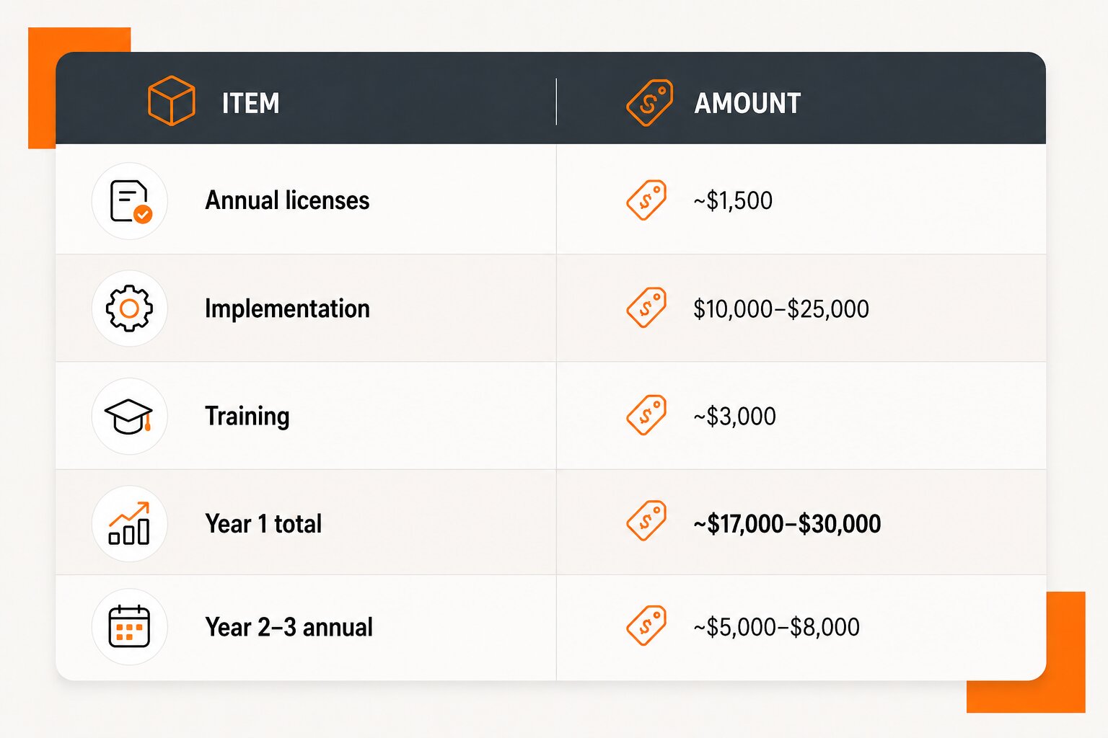Viewport: 1108px width, 738px height.
Task: Click the graduation cap icon for Training
Action: click(x=128, y=417)
